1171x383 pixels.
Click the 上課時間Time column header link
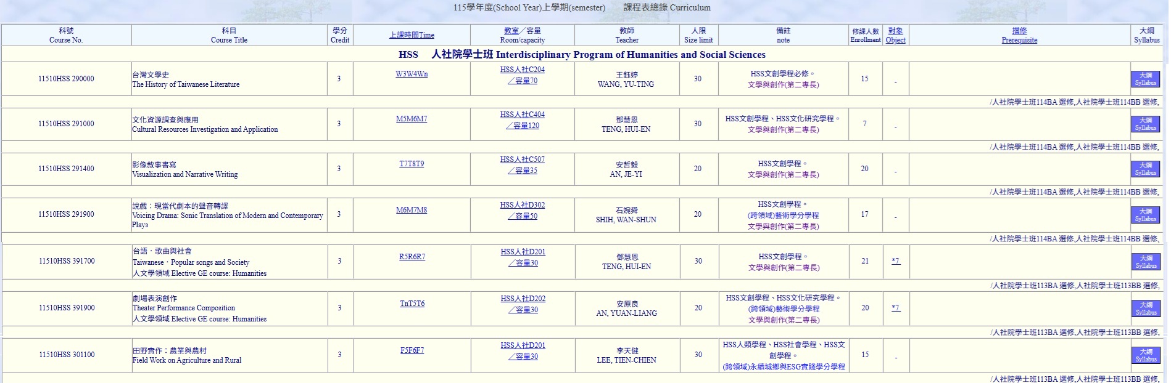(x=412, y=35)
